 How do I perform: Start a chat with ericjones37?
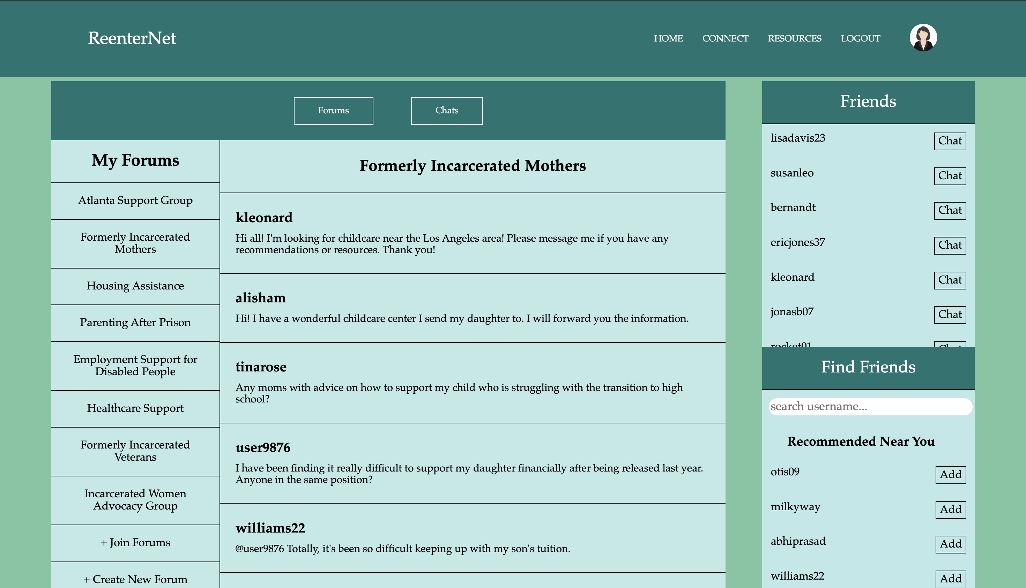[950, 245]
